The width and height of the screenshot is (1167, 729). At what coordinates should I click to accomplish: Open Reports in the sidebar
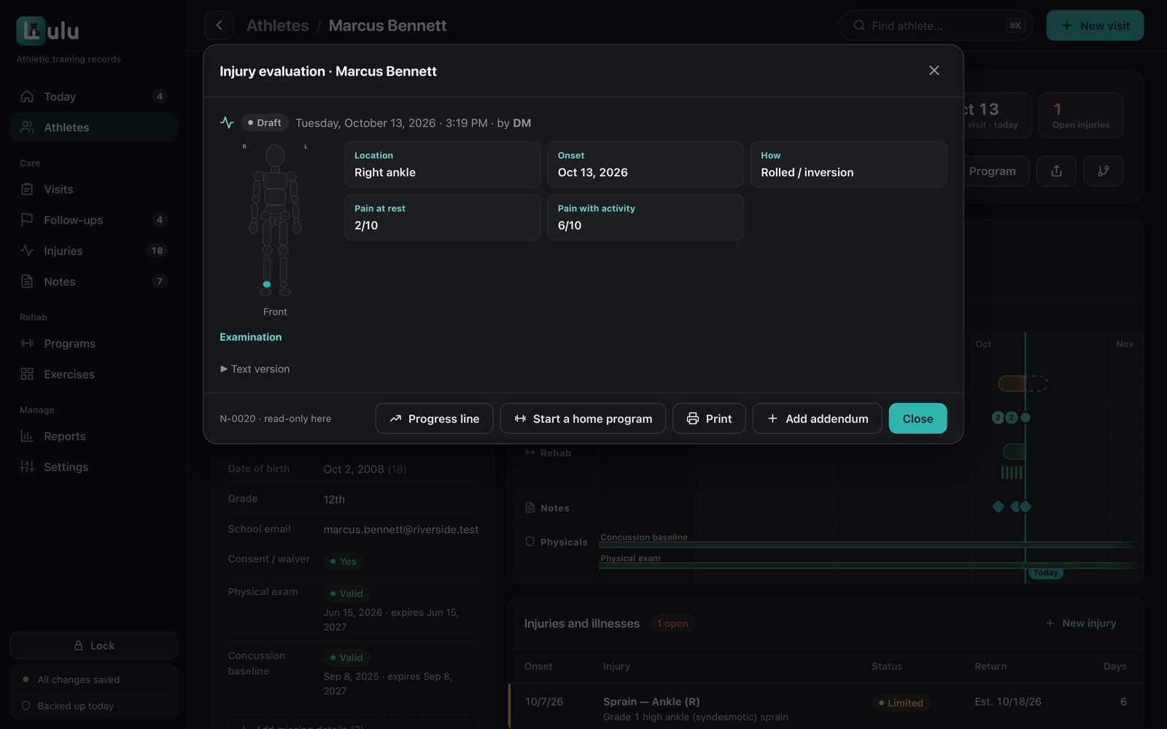coord(93,436)
